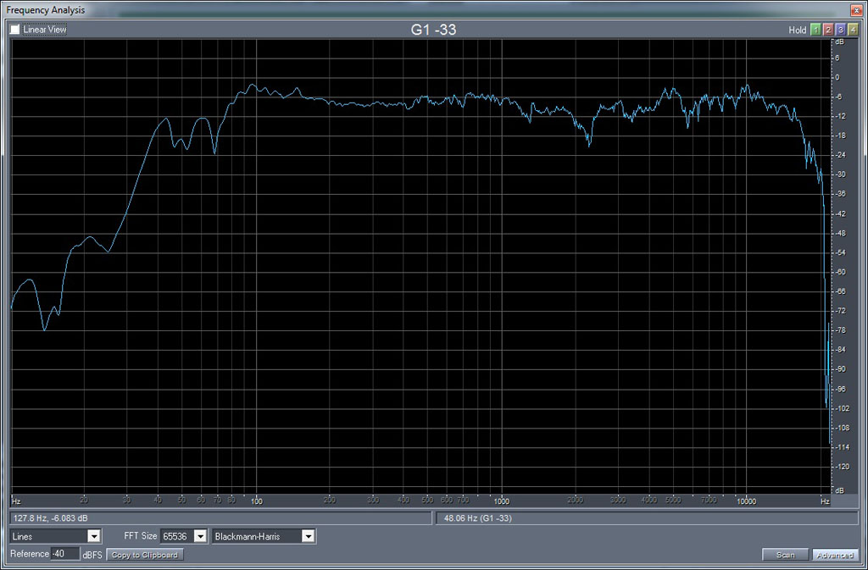The height and width of the screenshot is (570, 868).
Task: Enable the Linear View checkbox
Action: pyautogui.click(x=15, y=30)
